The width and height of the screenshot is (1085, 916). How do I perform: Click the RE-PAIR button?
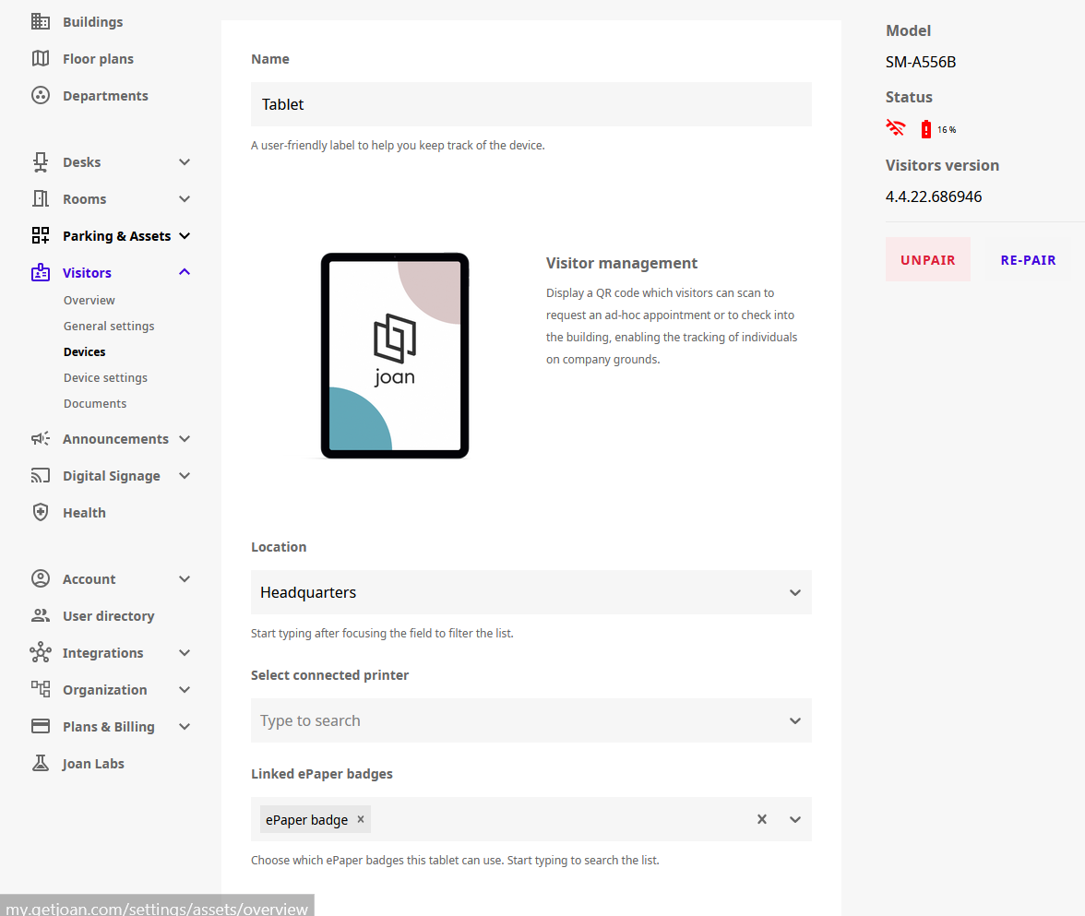point(1028,259)
